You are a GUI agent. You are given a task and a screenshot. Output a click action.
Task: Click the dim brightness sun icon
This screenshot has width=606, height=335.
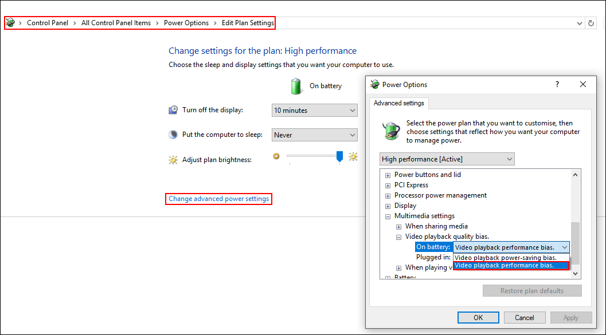[x=276, y=156]
